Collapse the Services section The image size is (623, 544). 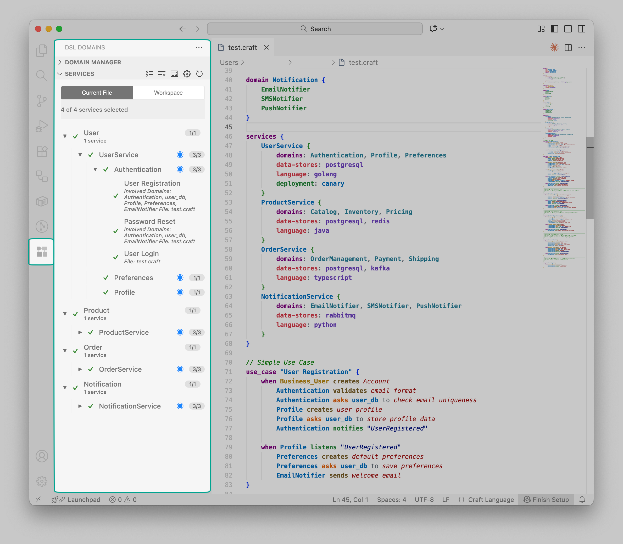pos(60,74)
